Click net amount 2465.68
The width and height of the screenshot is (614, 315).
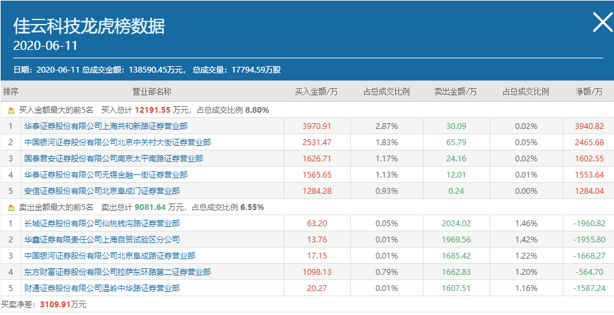tap(589, 142)
